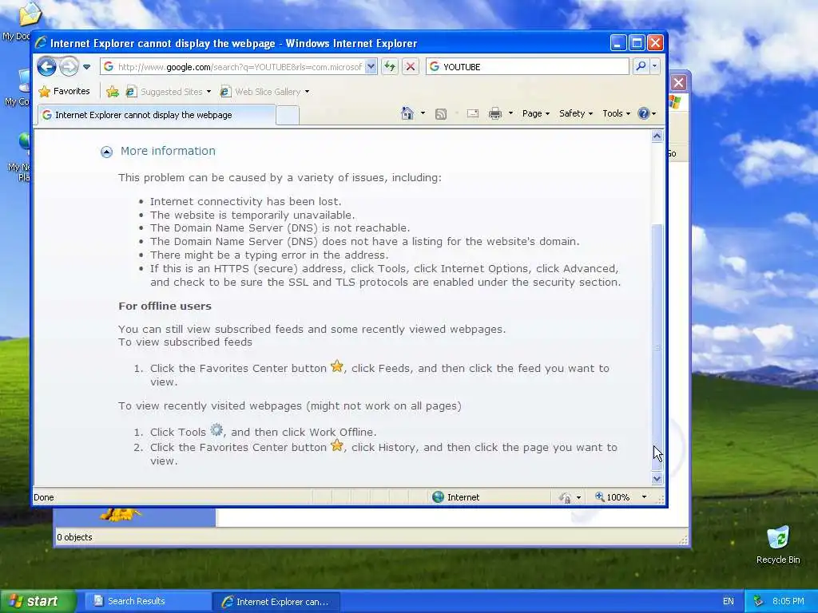Click scrollbar down arrow

pos(657,478)
